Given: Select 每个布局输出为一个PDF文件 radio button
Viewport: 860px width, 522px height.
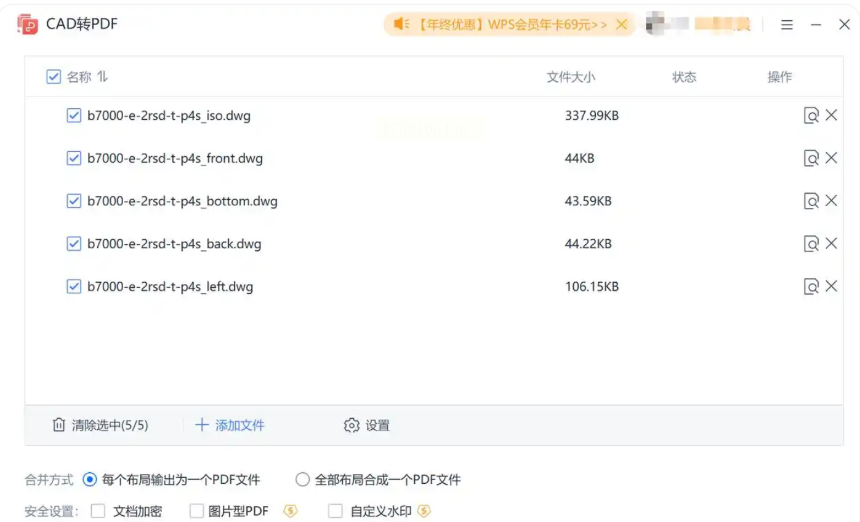Looking at the screenshot, I should click(x=90, y=480).
